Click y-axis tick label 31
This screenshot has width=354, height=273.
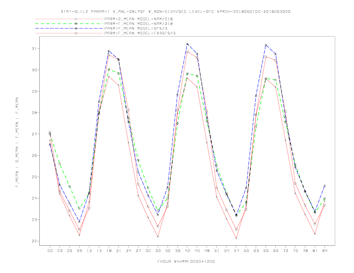point(34,49)
